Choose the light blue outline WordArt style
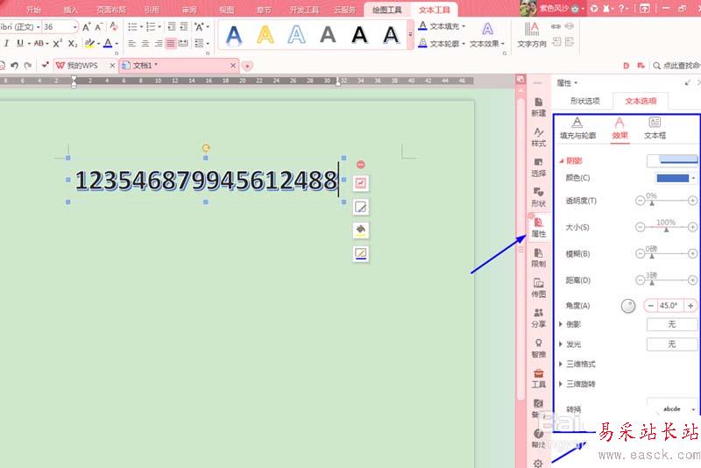The image size is (701, 468). coord(296,35)
